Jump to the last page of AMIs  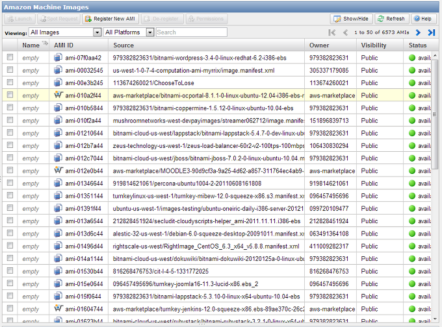432,32
